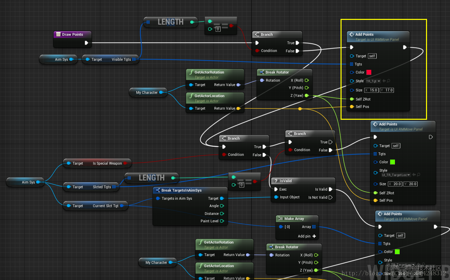Click X (Roll) pin on upper Break Rotator
450x280 pixels.
point(306,80)
